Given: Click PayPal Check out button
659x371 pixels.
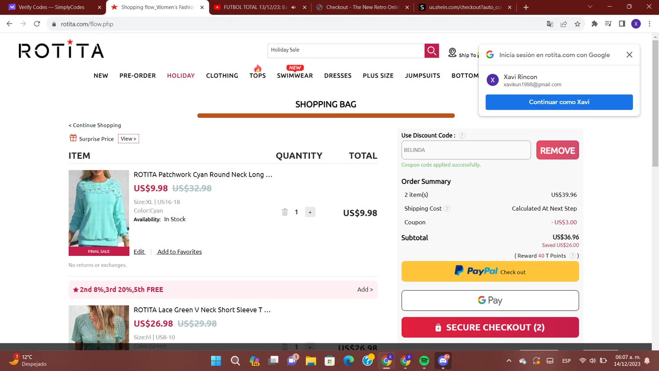Looking at the screenshot, I should tap(490, 271).
